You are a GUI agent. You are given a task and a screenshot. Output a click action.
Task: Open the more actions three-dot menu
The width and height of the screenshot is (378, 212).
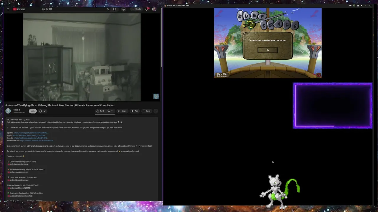coord(156,111)
